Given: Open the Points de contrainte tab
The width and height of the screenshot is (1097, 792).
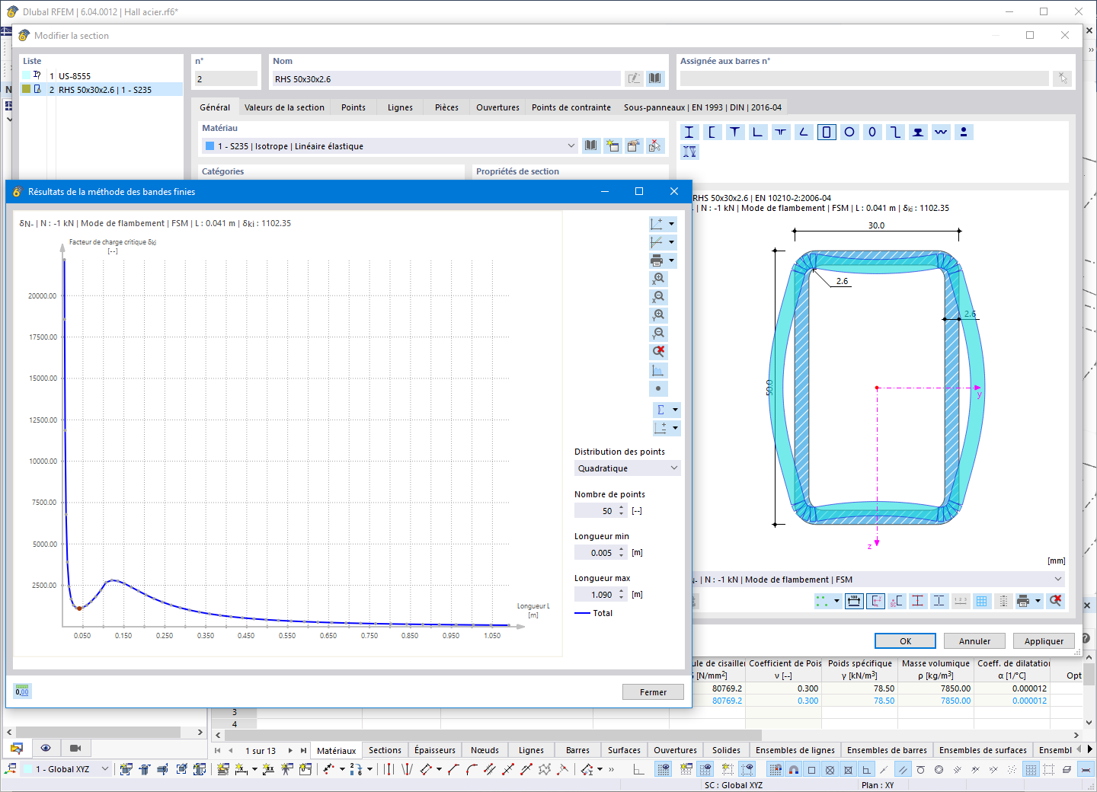Looking at the screenshot, I should point(571,107).
